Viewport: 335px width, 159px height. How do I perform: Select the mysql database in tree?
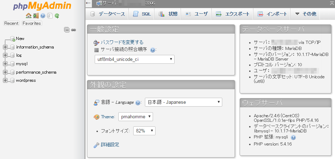pyautogui.click(x=22, y=64)
